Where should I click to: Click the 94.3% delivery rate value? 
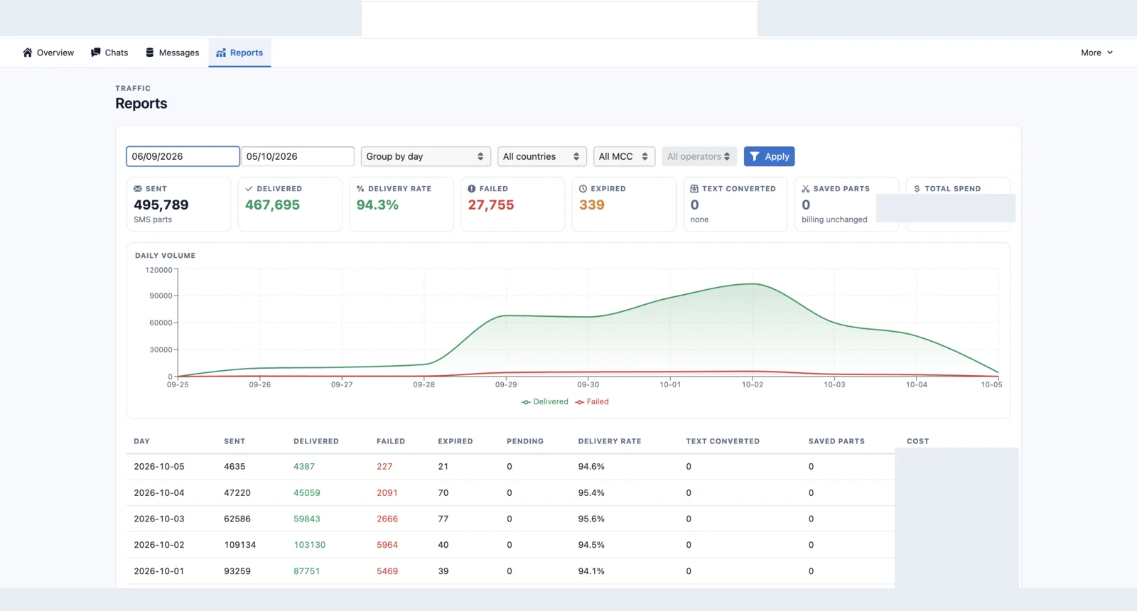click(377, 205)
